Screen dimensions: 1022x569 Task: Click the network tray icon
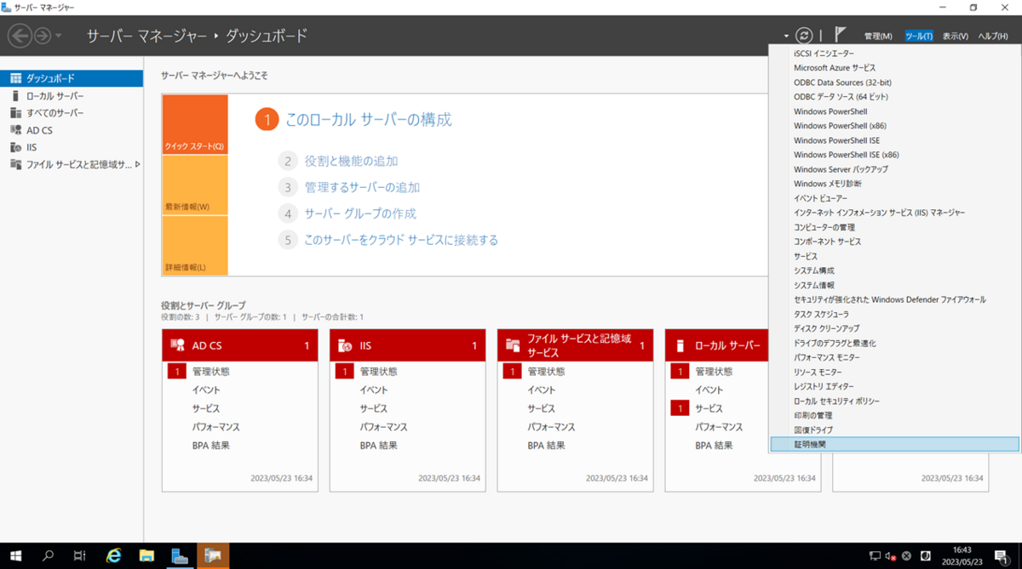875,555
